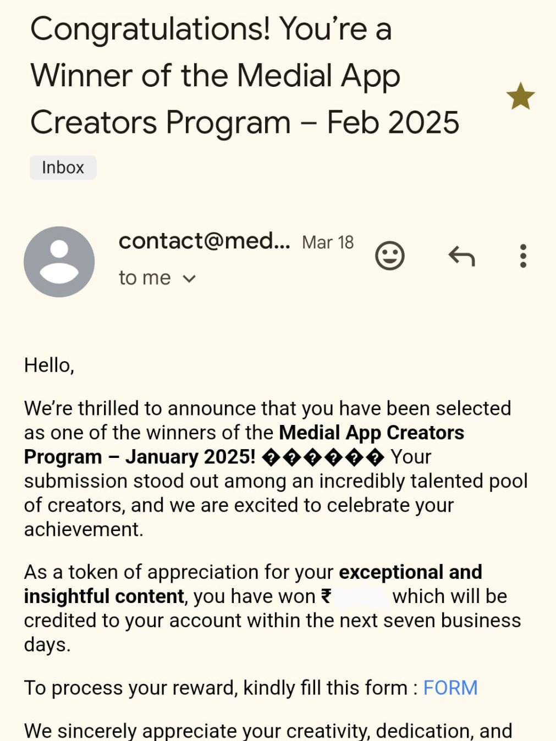Image resolution: width=556 pixels, height=741 pixels.
Task: Click the bold 'Medial App Creators' text
Action: [x=371, y=433]
